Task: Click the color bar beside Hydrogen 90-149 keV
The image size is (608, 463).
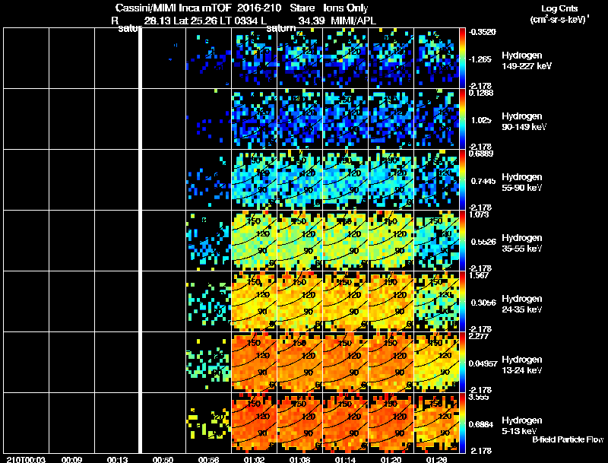Action: coord(462,119)
